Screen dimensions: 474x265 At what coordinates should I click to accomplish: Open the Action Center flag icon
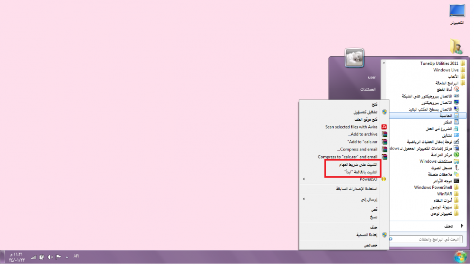(x=58, y=257)
